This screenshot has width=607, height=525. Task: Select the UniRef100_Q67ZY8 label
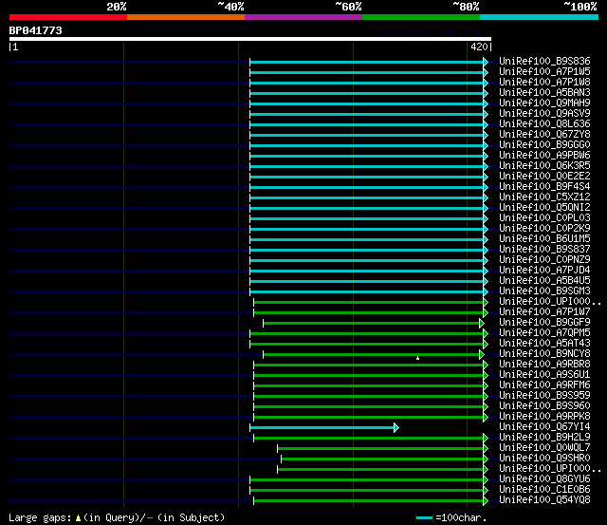[x=544, y=135]
